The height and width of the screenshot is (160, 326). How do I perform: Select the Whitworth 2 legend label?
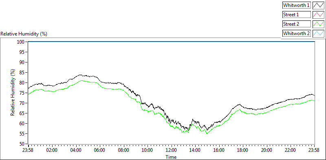point(297,33)
